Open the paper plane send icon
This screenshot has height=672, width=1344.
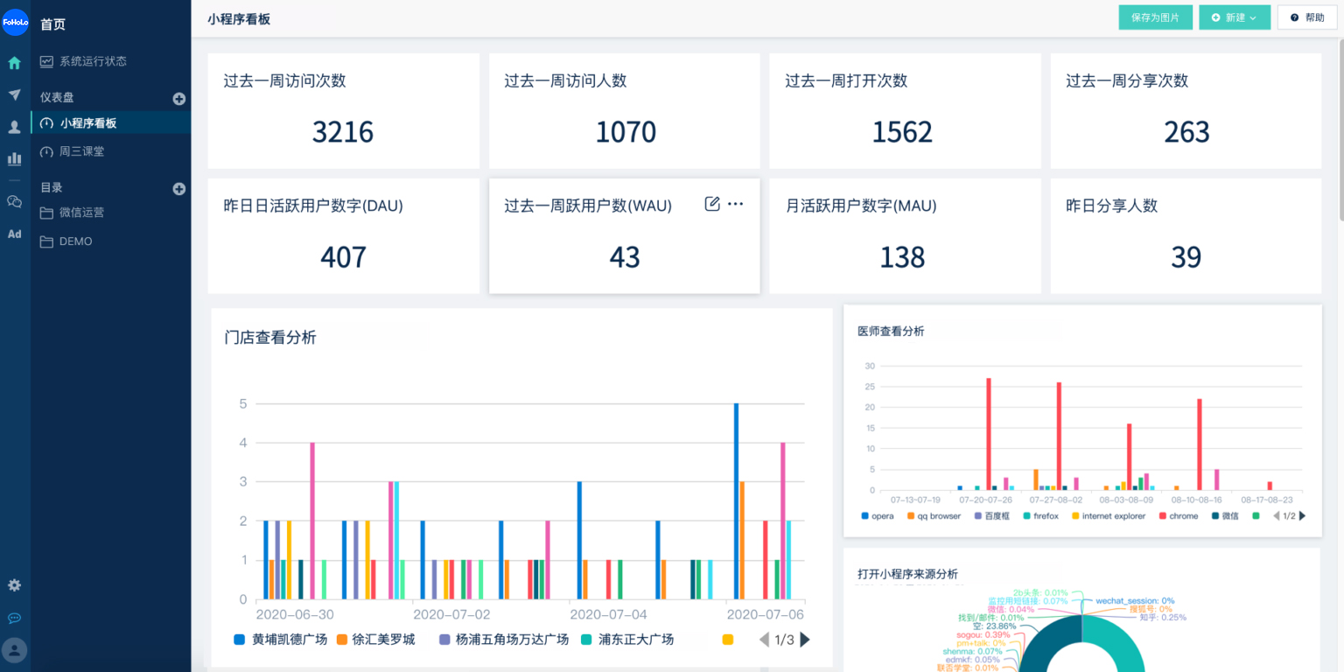point(15,94)
